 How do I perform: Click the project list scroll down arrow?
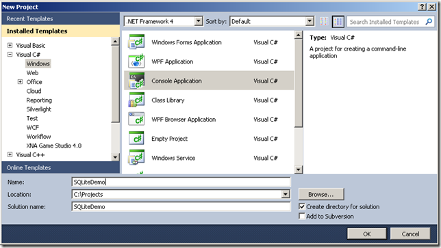298,169
